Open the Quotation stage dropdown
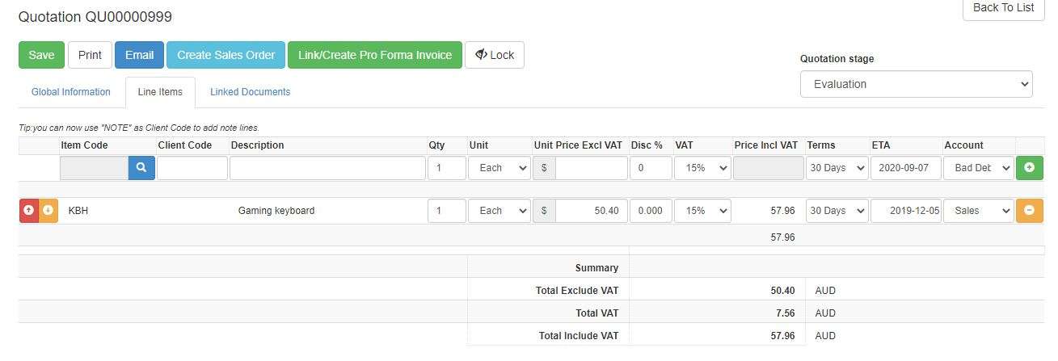The height and width of the screenshot is (361, 1058). point(916,84)
